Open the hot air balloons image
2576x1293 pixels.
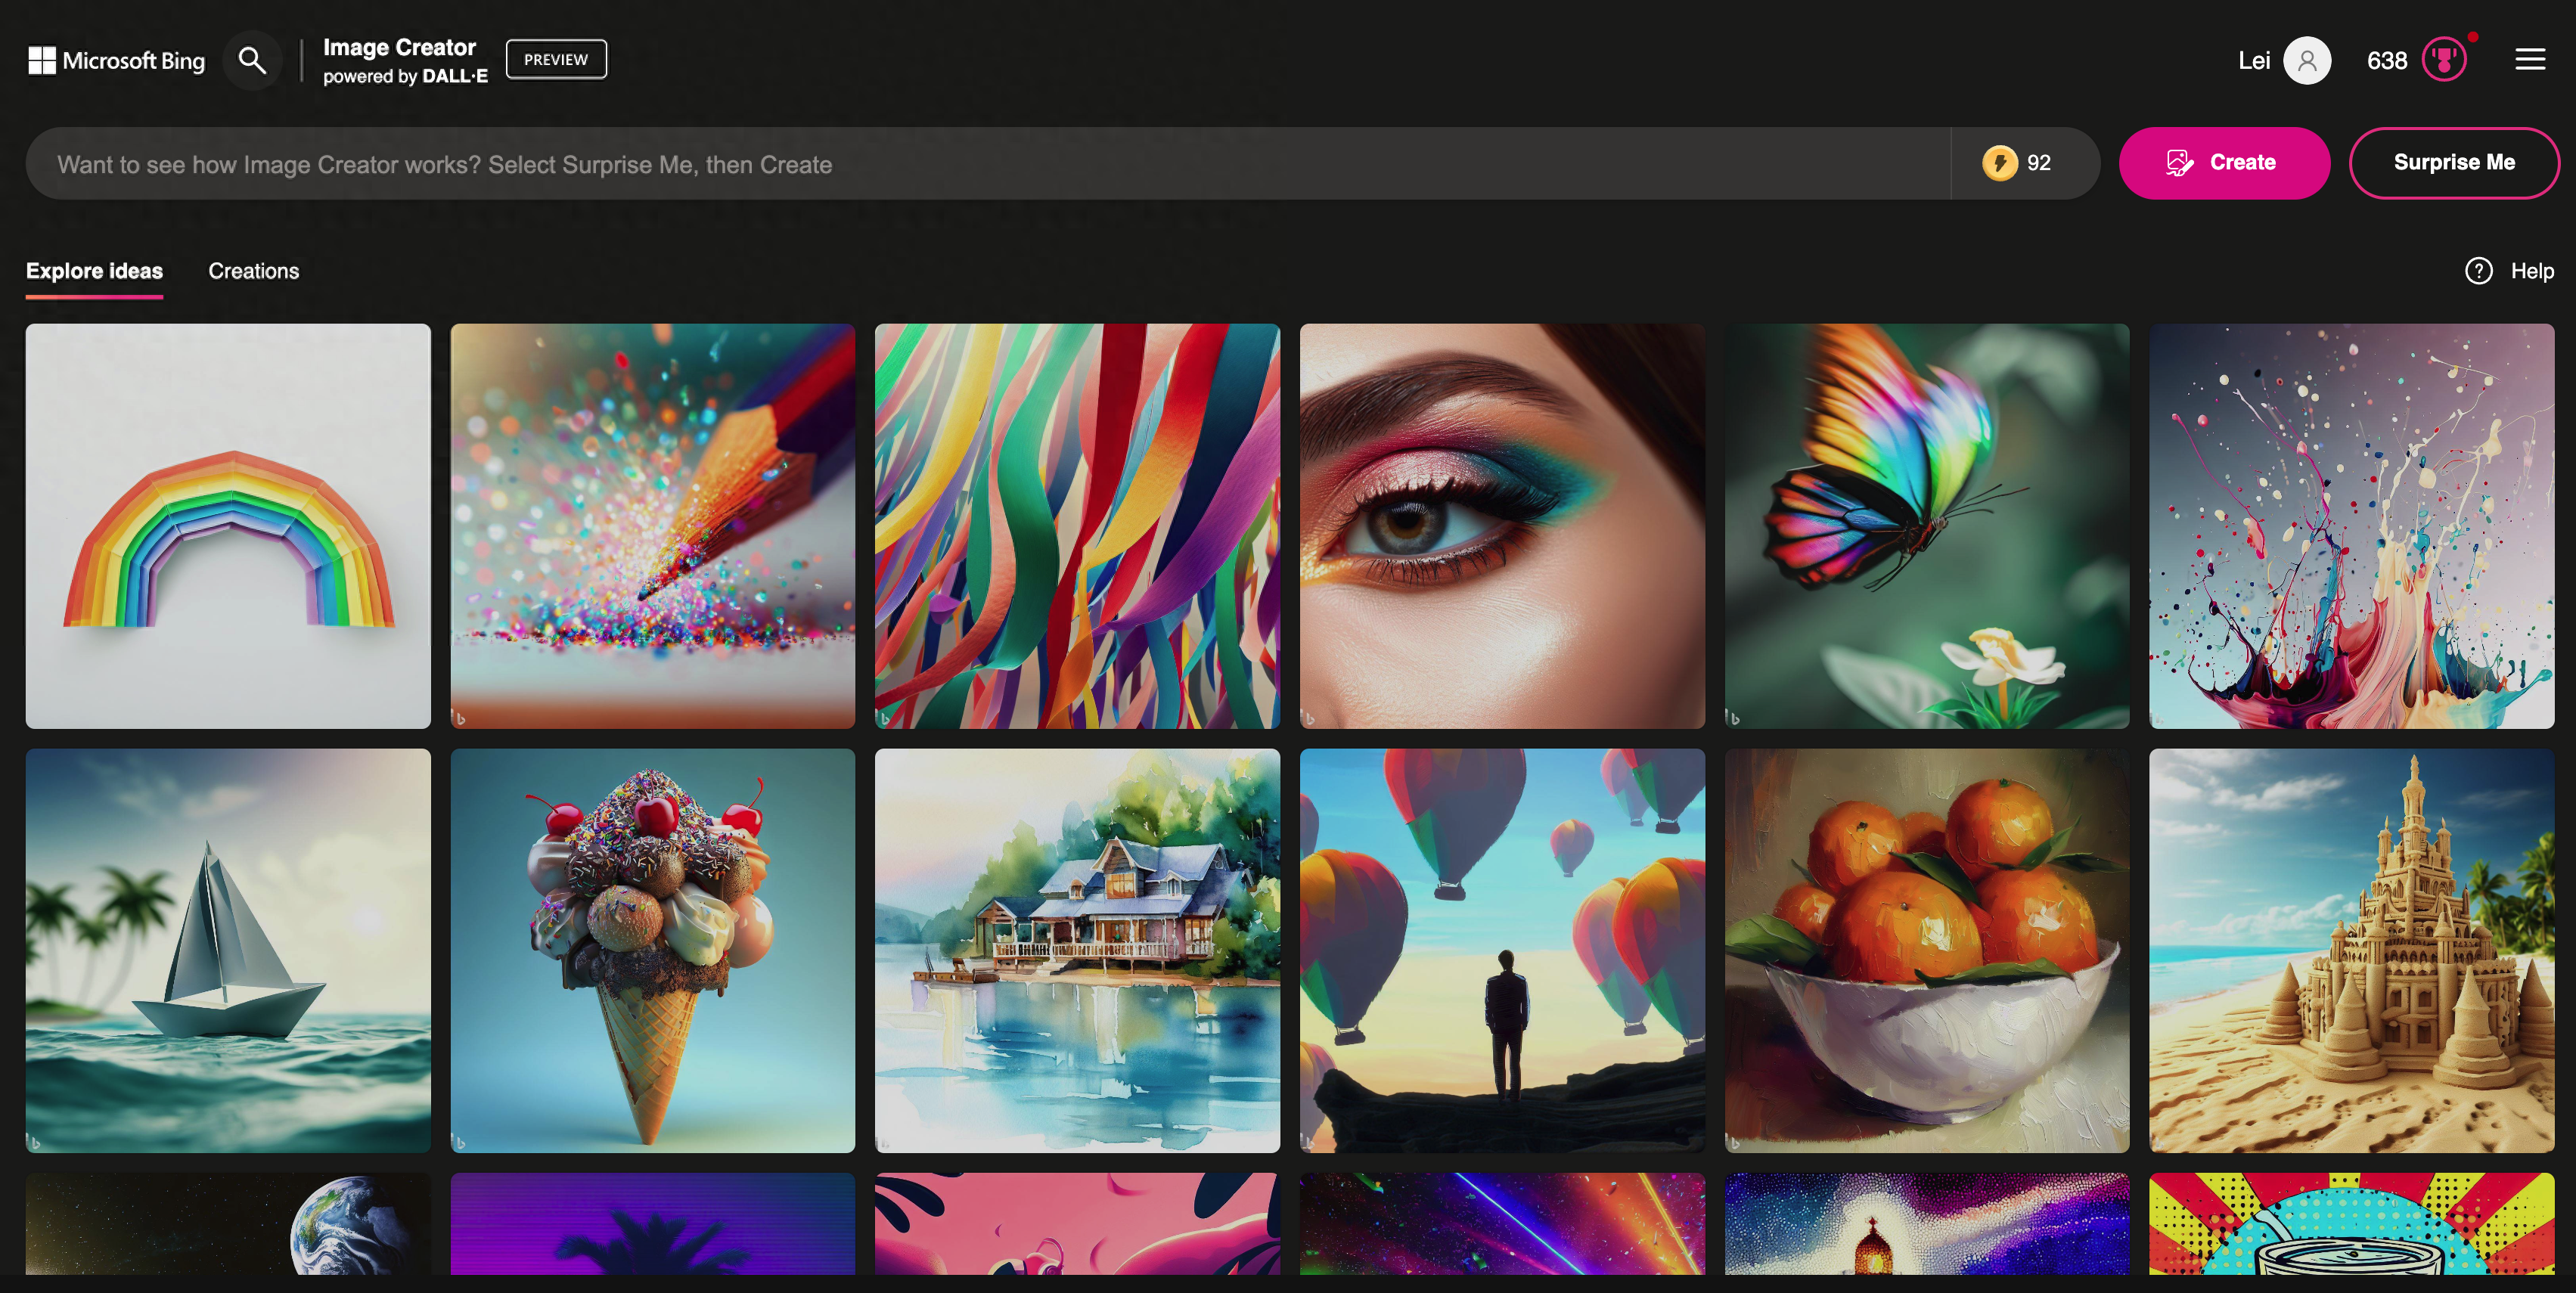coord(1501,951)
